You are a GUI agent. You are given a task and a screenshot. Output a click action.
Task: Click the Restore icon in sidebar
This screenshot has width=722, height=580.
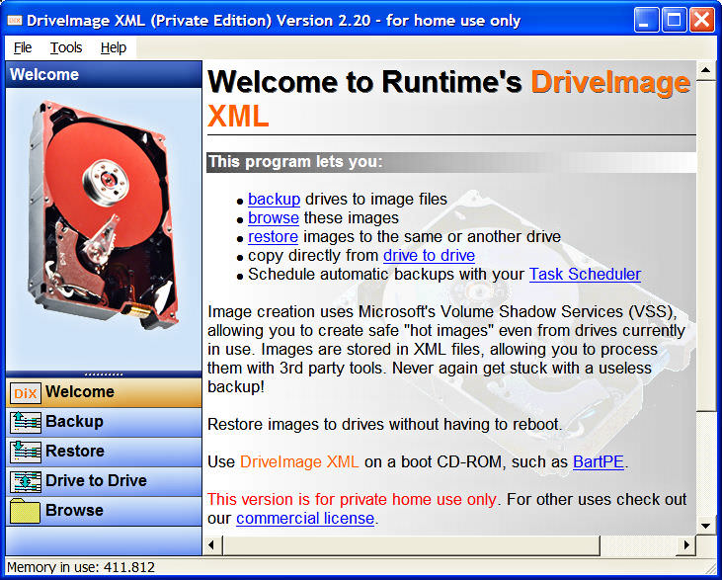26,452
